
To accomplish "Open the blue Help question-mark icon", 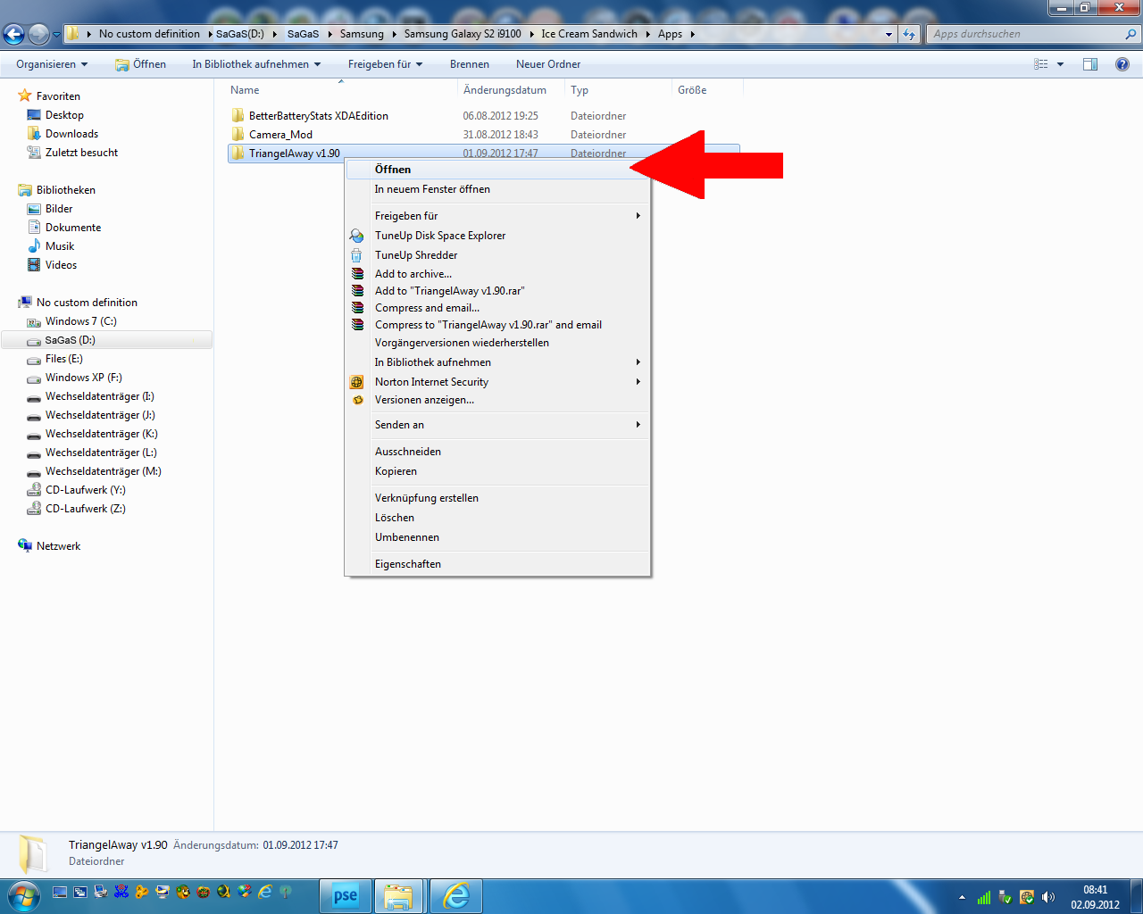I will pyautogui.click(x=1122, y=64).
